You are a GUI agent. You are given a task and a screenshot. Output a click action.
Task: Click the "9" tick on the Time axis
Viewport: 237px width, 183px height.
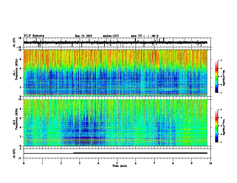(x=192, y=163)
